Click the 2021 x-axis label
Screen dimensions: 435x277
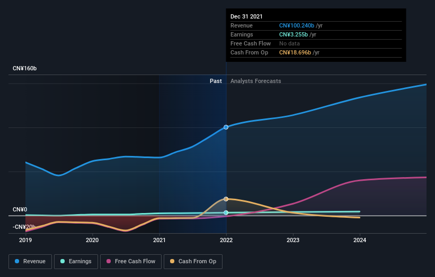coord(159,240)
